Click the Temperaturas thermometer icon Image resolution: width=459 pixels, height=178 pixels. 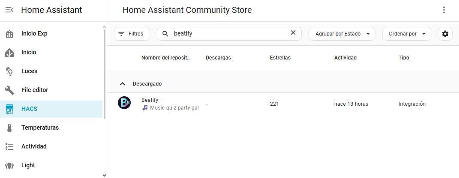click(x=9, y=128)
